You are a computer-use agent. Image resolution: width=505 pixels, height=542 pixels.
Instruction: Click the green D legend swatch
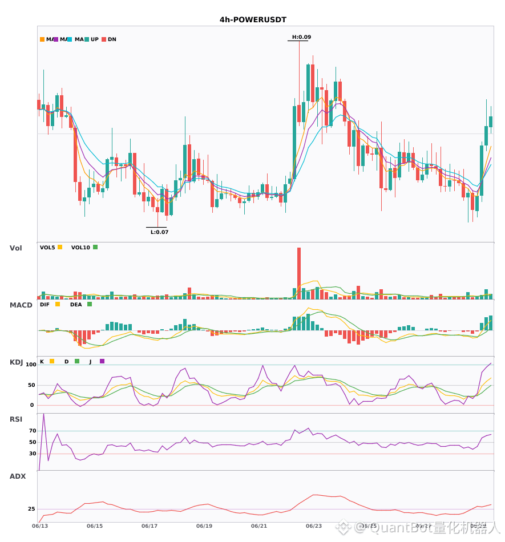coord(77,361)
